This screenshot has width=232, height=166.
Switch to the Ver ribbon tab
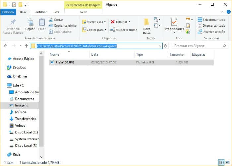click(x=57, y=12)
